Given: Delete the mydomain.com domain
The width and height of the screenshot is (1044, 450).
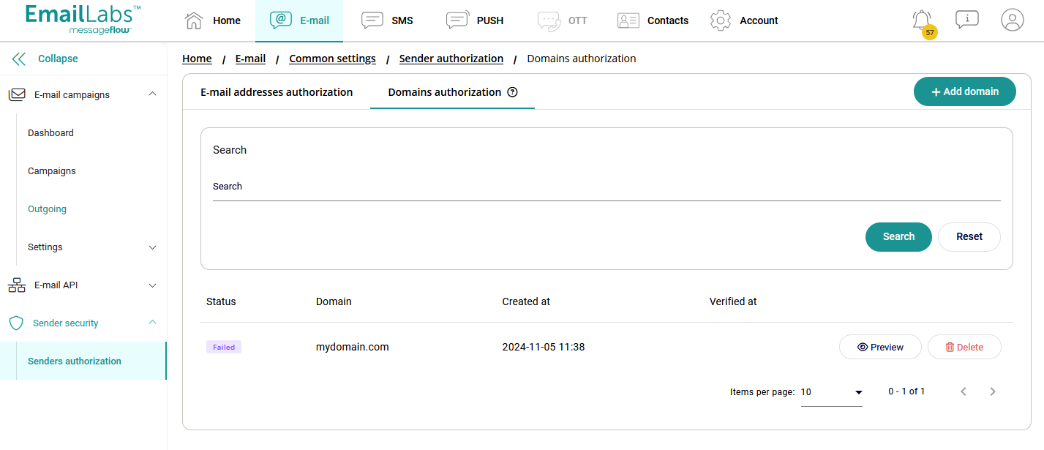Looking at the screenshot, I should pos(964,347).
